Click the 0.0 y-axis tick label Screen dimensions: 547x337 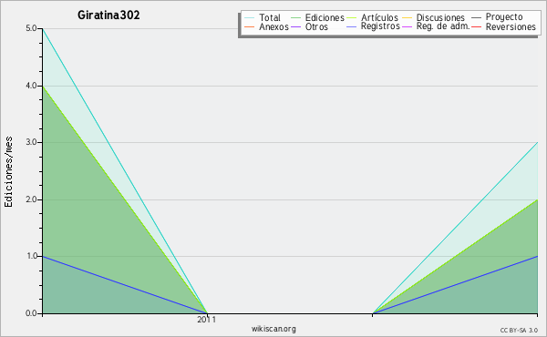pos(31,313)
